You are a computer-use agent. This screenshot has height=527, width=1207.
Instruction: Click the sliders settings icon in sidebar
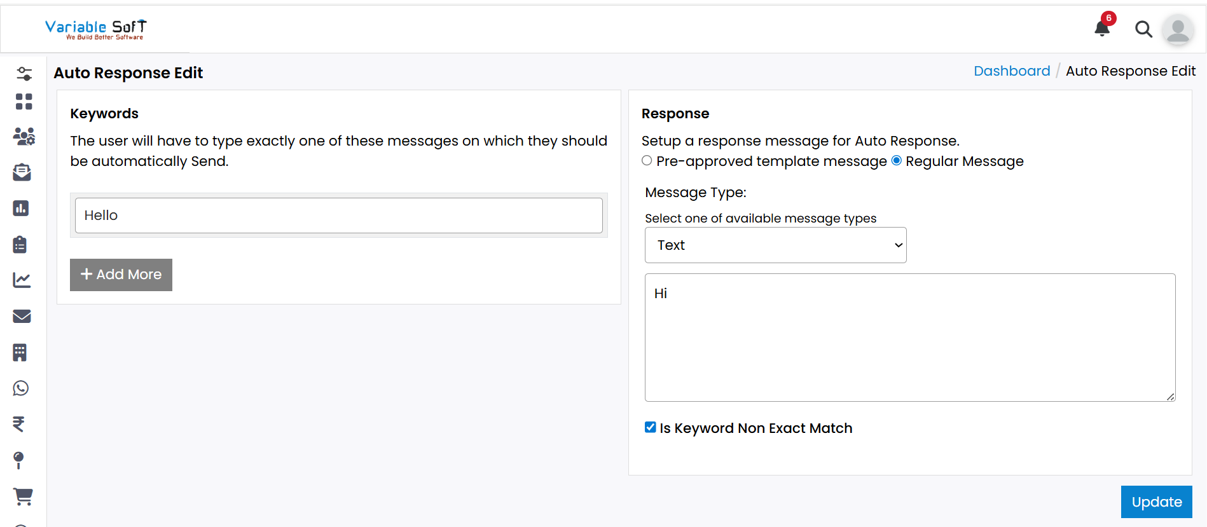pos(24,74)
